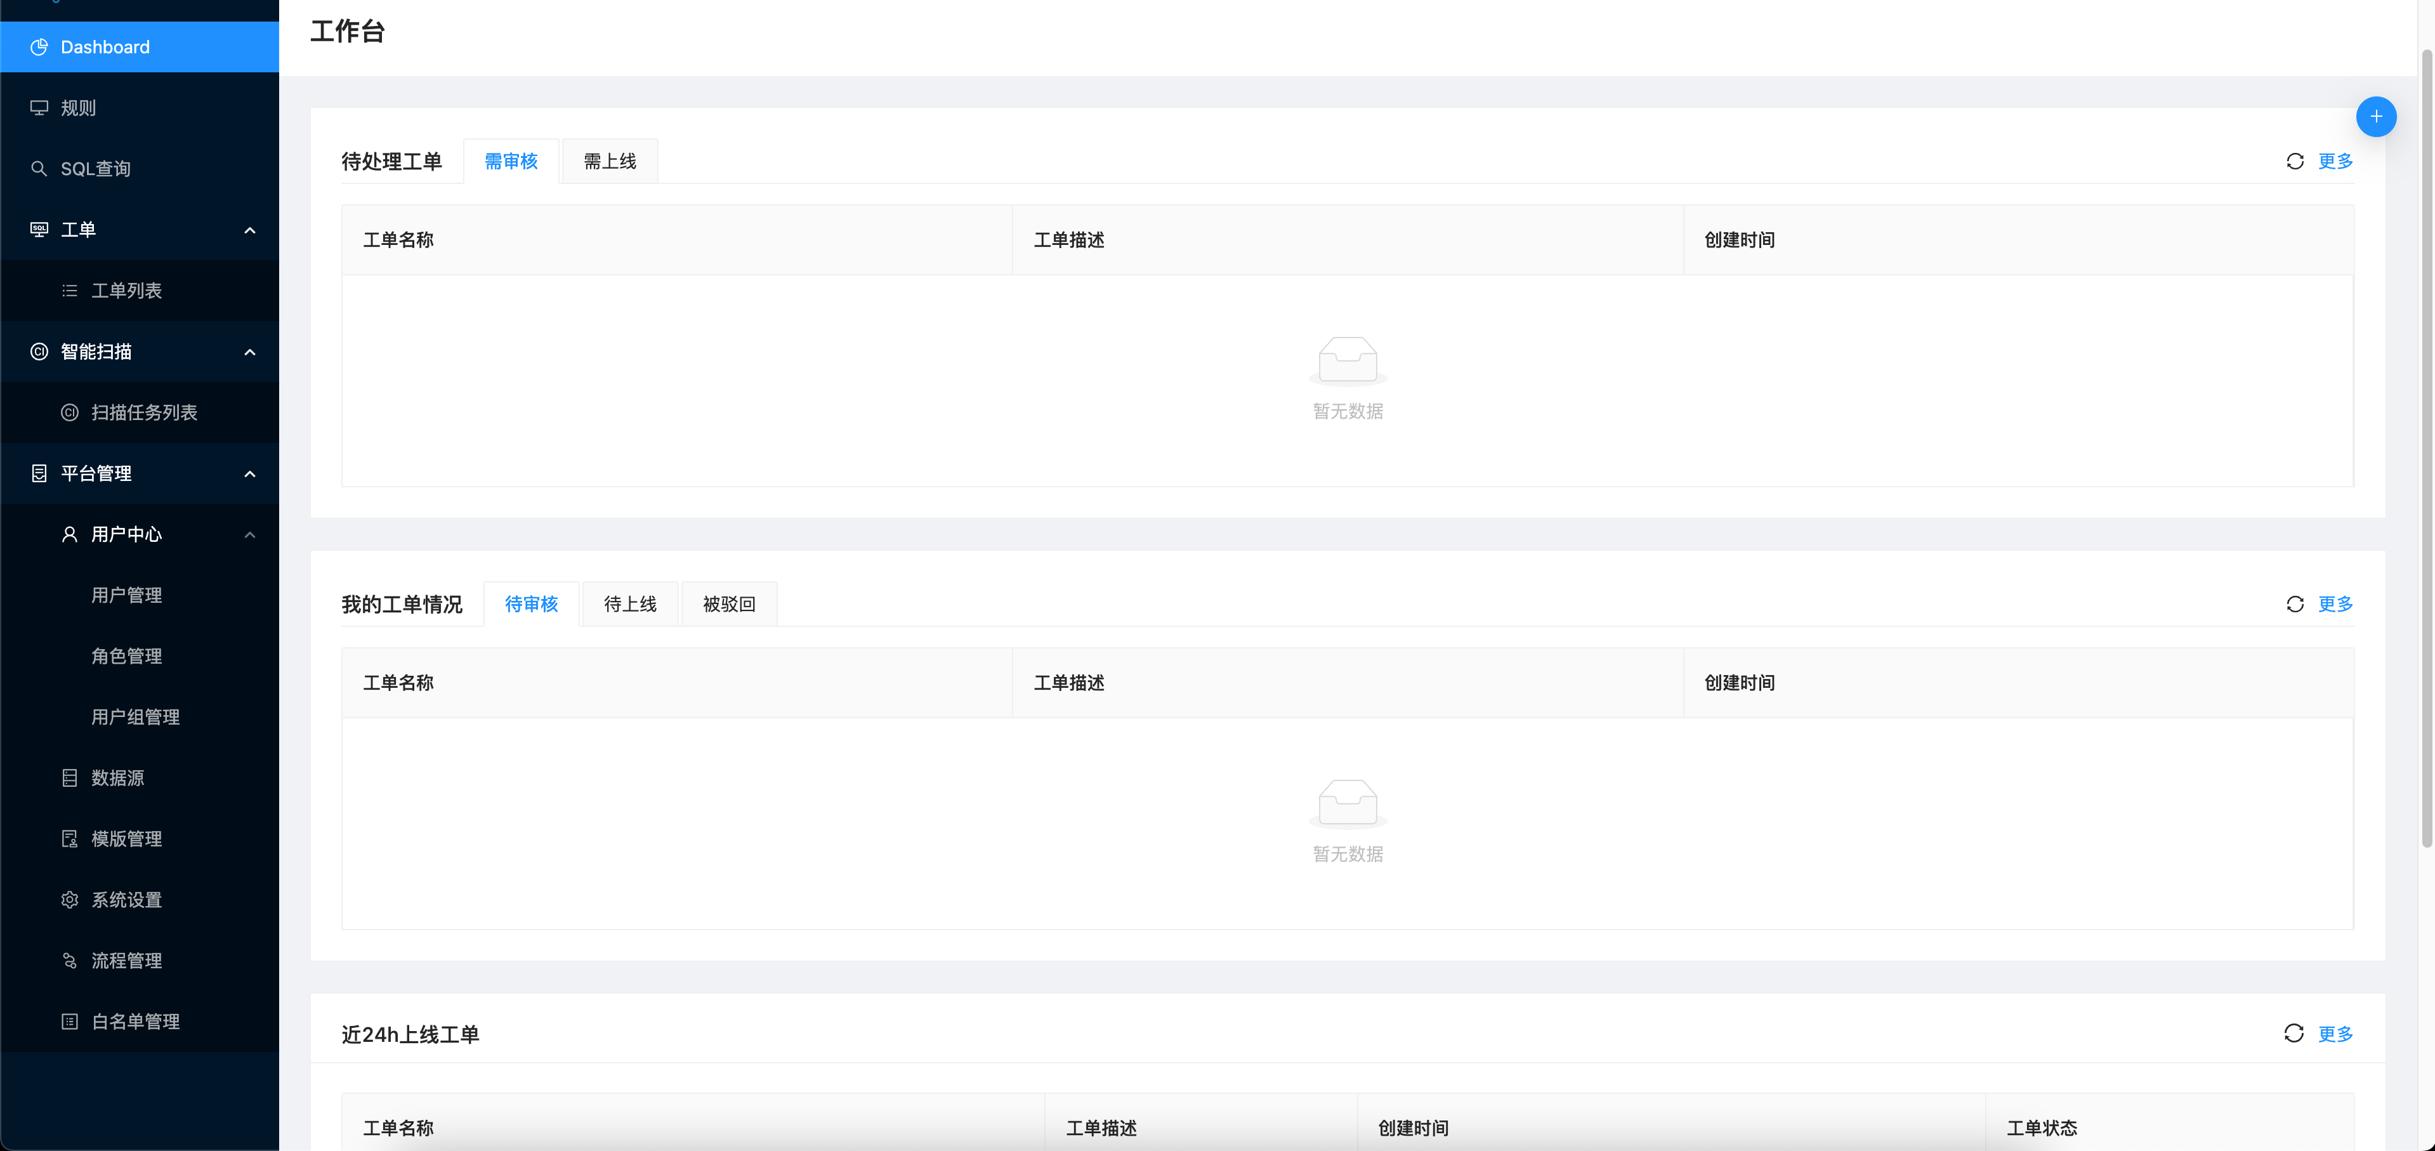Refresh the 待处理工单 panel
The width and height of the screenshot is (2435, 1151).
coord(2294,162)
